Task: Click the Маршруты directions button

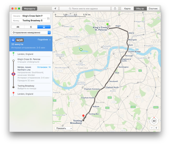Action: (x=30, y=9)
